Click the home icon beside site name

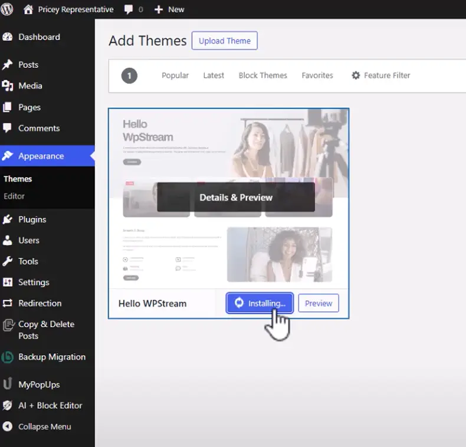28,9
